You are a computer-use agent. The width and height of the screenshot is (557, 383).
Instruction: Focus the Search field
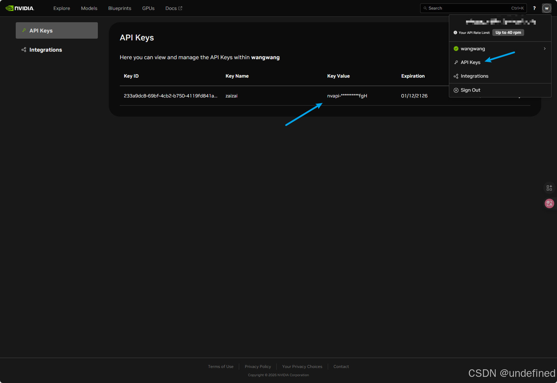point(473,8)
